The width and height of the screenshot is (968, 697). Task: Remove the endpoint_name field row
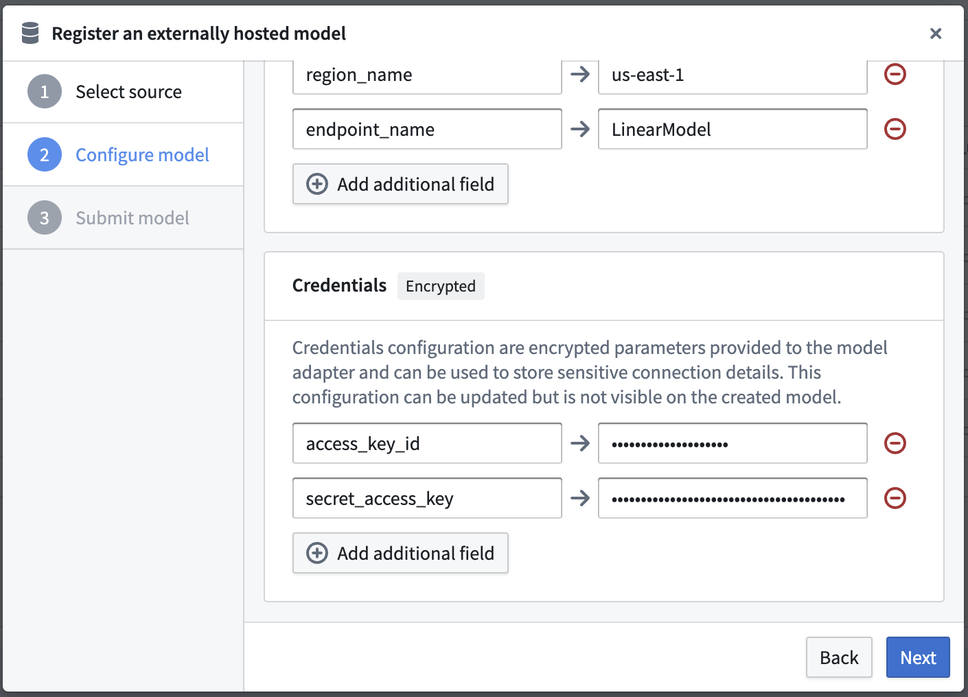coord(895,129)
